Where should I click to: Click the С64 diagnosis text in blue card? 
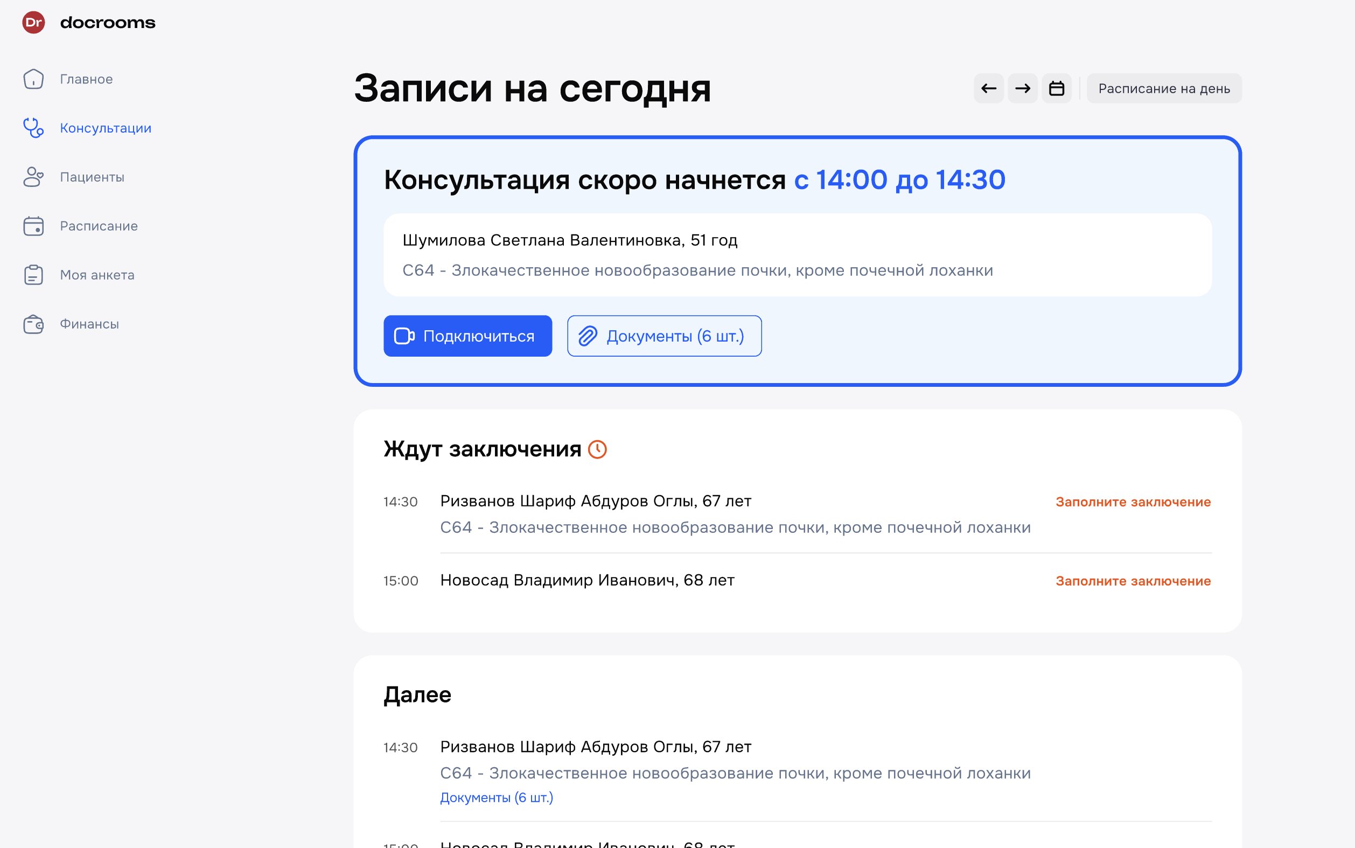pos(697,270)
